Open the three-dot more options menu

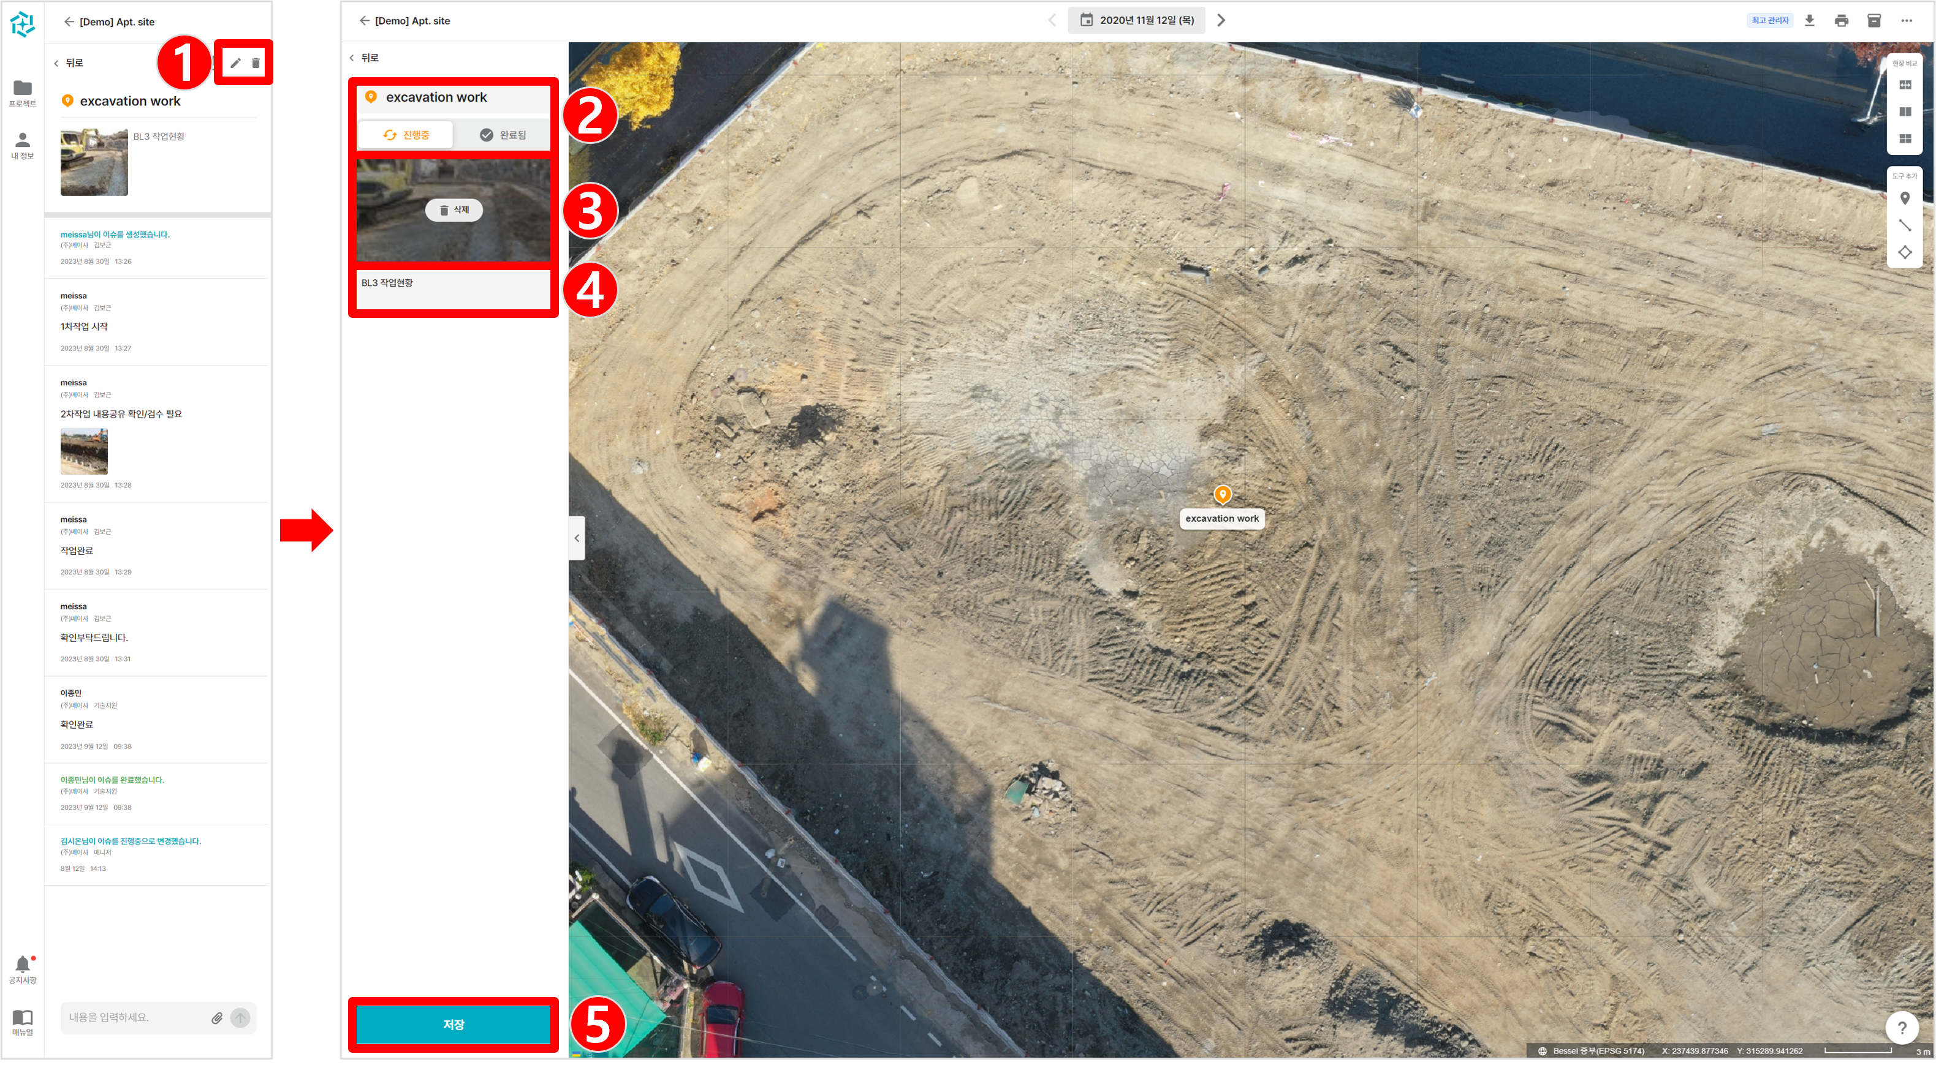(x=1907, y=21)
